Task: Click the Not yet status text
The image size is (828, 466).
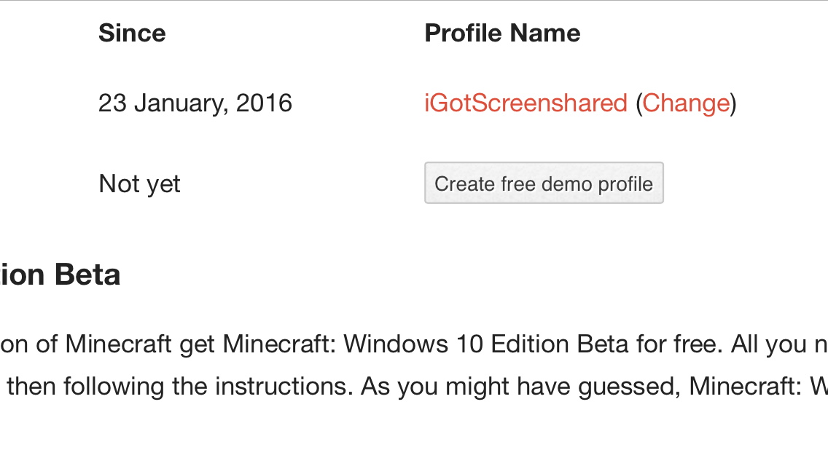Action: click(x=139, y=183)
